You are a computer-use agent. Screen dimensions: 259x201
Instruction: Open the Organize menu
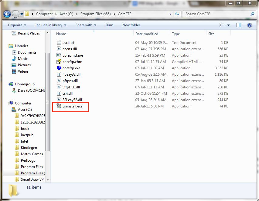pos(17,25)
